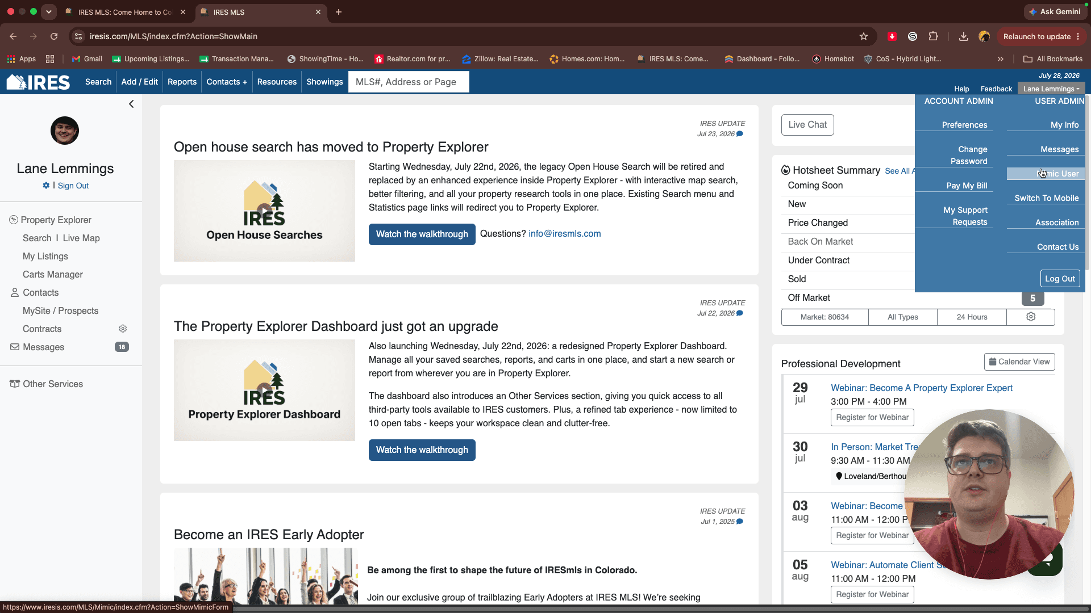Open tab search dropdown arrow
The image size is (1091, 613).
point(49,12)
